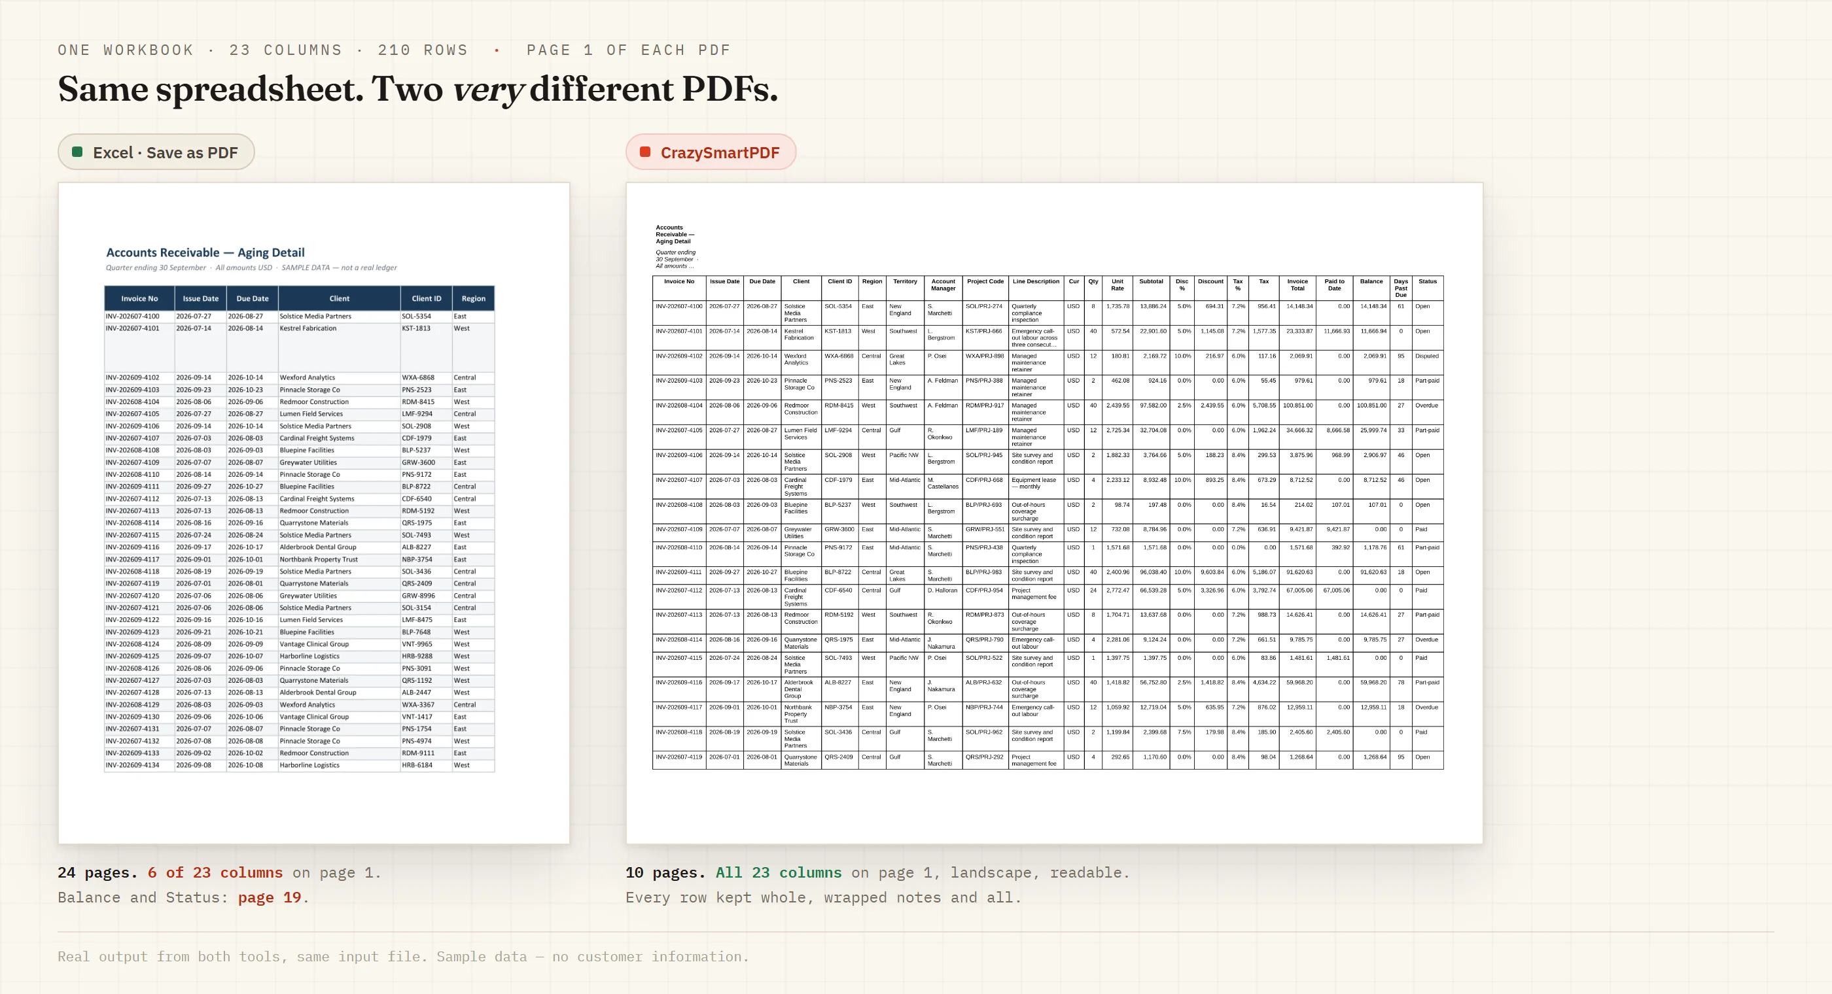Click the Account Manager column header
The width and height of the screenshot is (1832, 994).
(943, 285)
